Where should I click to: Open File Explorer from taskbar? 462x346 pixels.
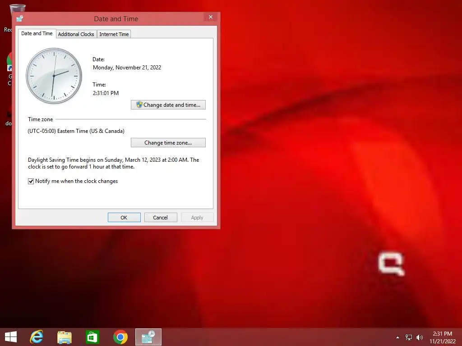click(x=64, y=337)
